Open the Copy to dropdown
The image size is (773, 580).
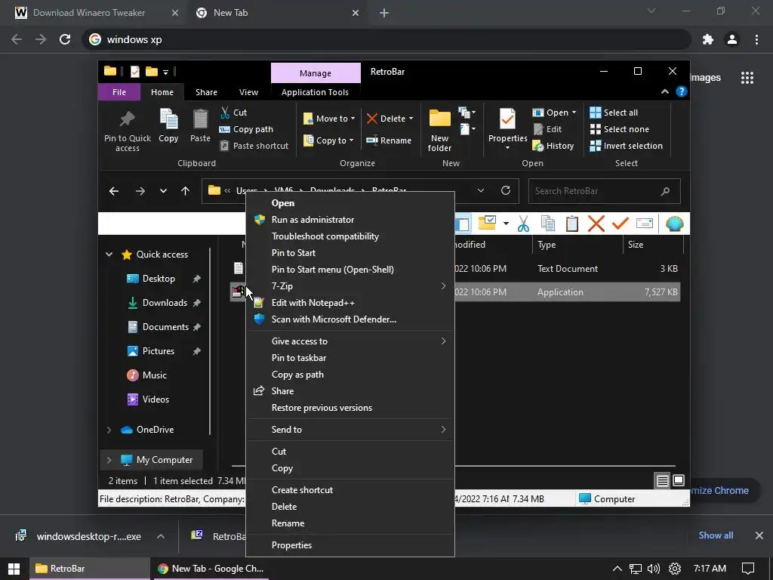pos(329,140)
